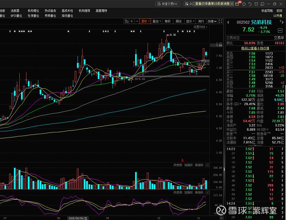Click the 快速交易F12 button
Viewport: 286px width, 220px height.
(x=168, y=4)
